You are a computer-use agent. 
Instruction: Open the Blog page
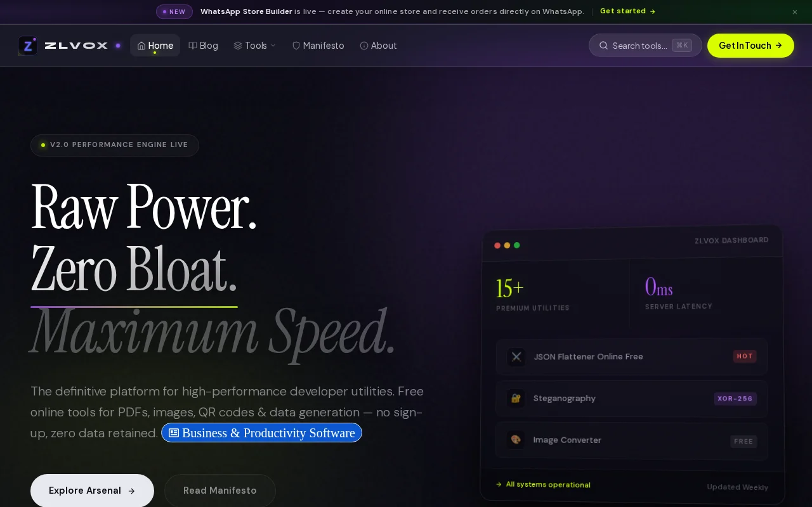pyautogui.click(x=203, y=46)
